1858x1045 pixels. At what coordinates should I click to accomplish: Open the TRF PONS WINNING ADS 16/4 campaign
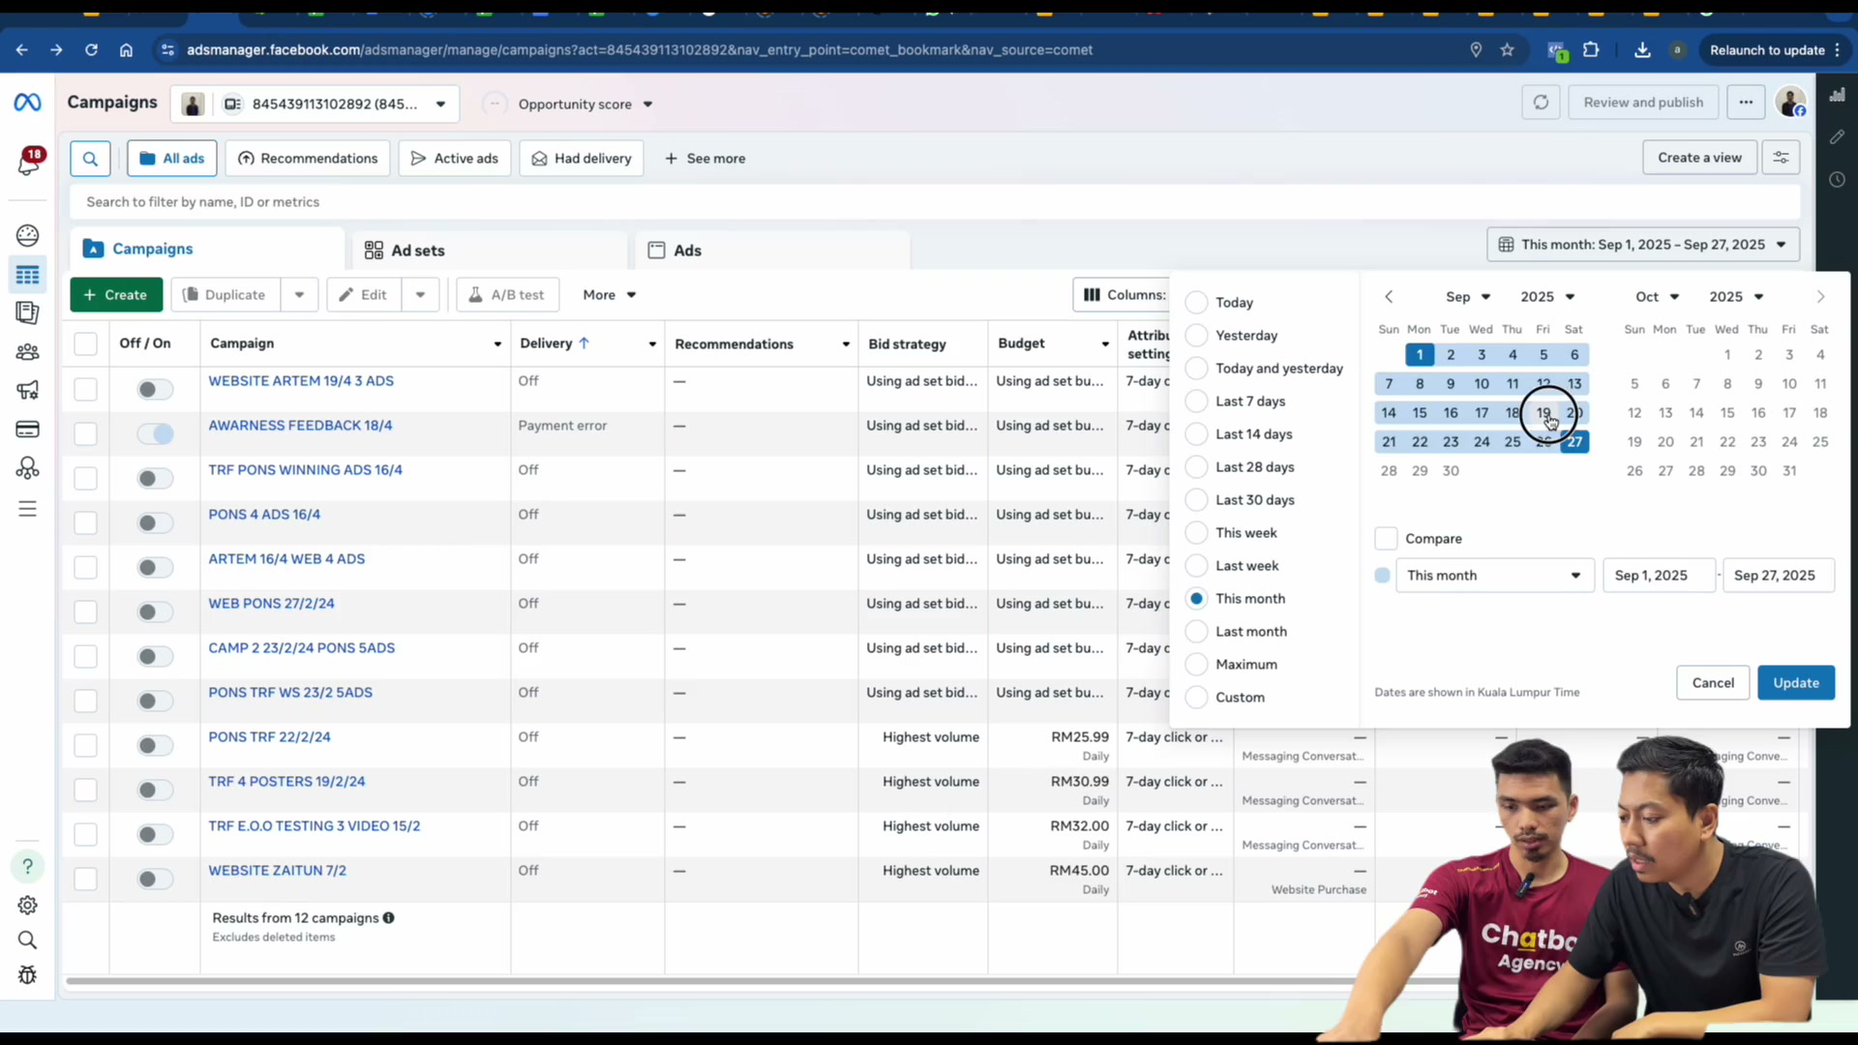click(306, 470)
